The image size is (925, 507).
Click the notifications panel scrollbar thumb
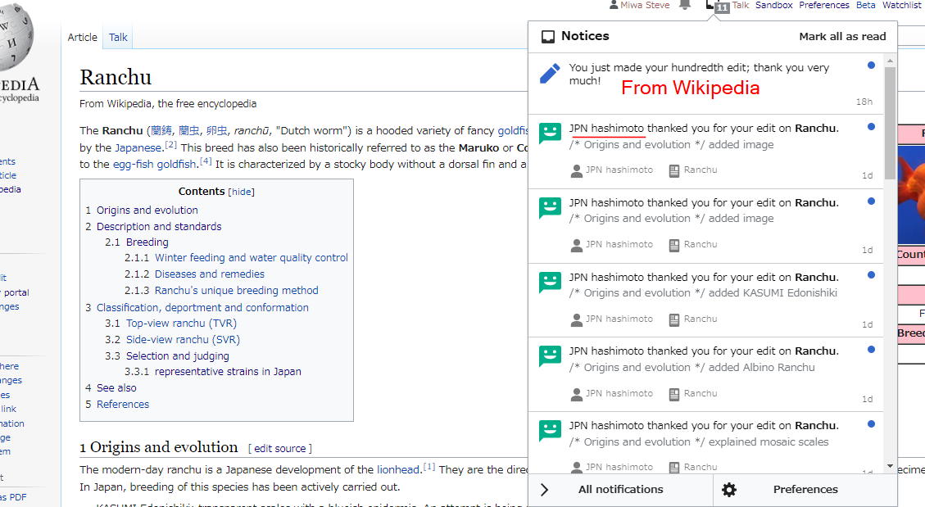tap(891, 123)
